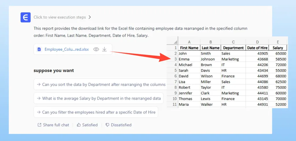Open Click to view execution steps
Image resolution: width=296 pixels, height=141 pixels.
(60, 17)
